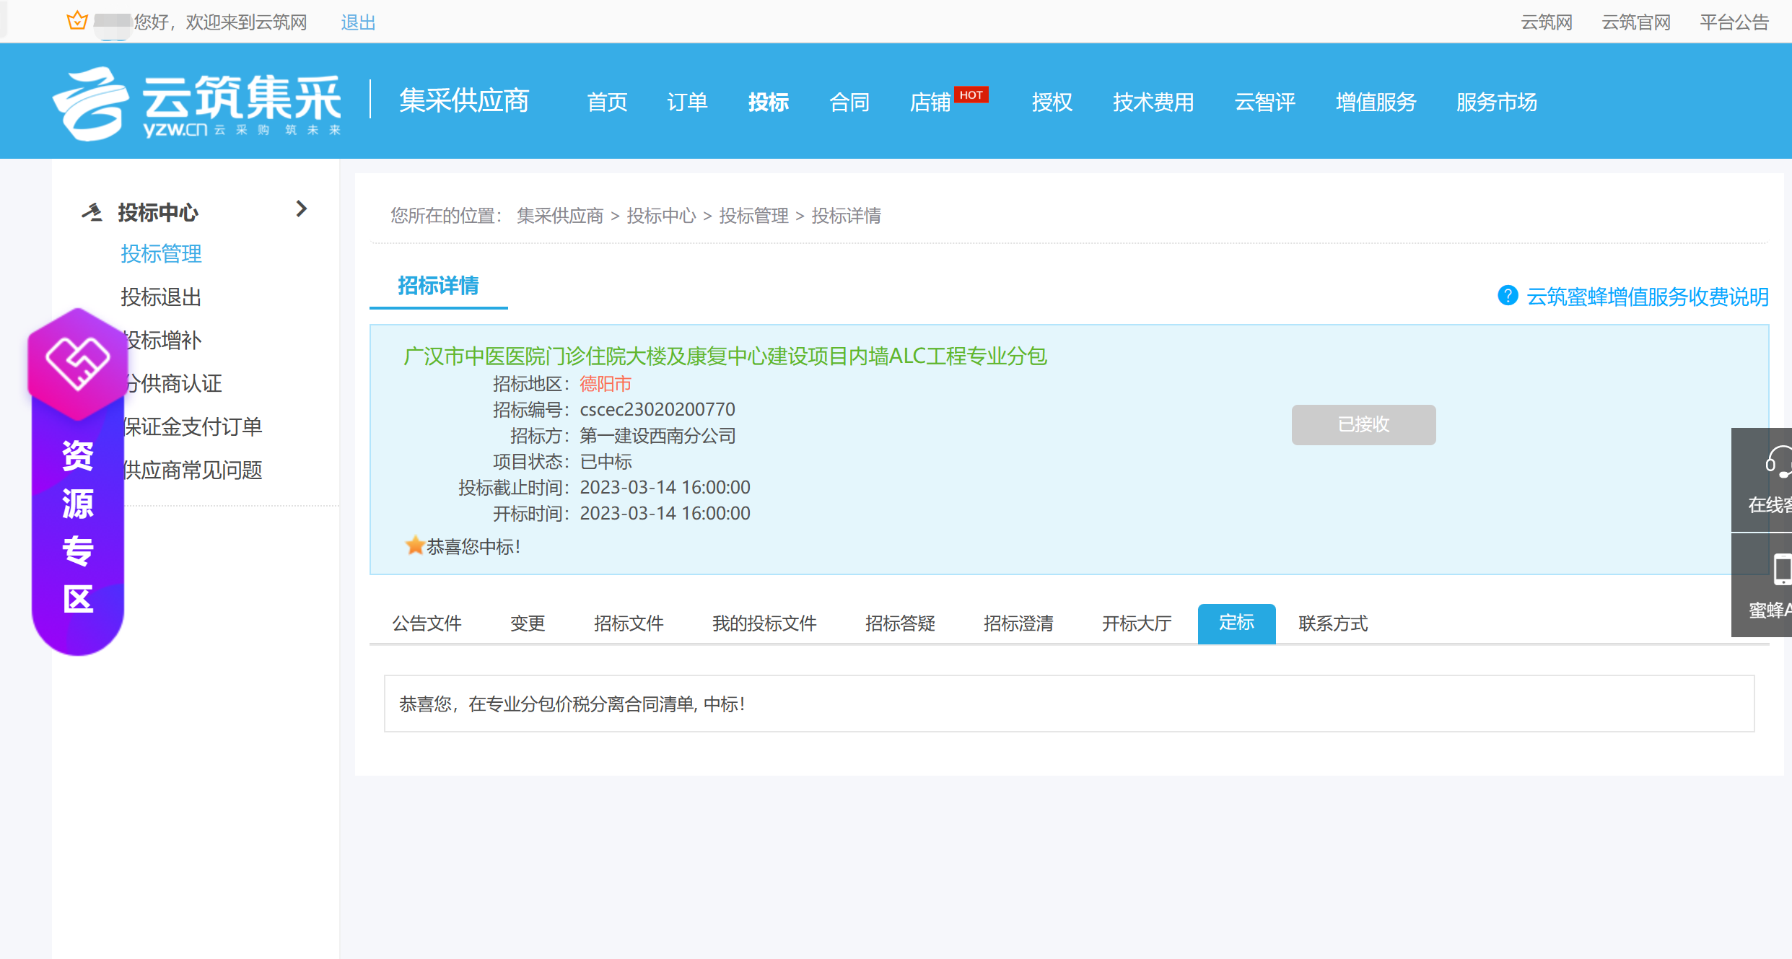This screenshot has height=959, width=1792.
Task: Click the green project title link
Action: pyautogui.click(x=725, y=356)
